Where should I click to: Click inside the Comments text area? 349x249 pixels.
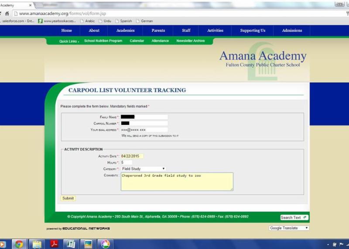pyautogui.click(x=177, y=182)
